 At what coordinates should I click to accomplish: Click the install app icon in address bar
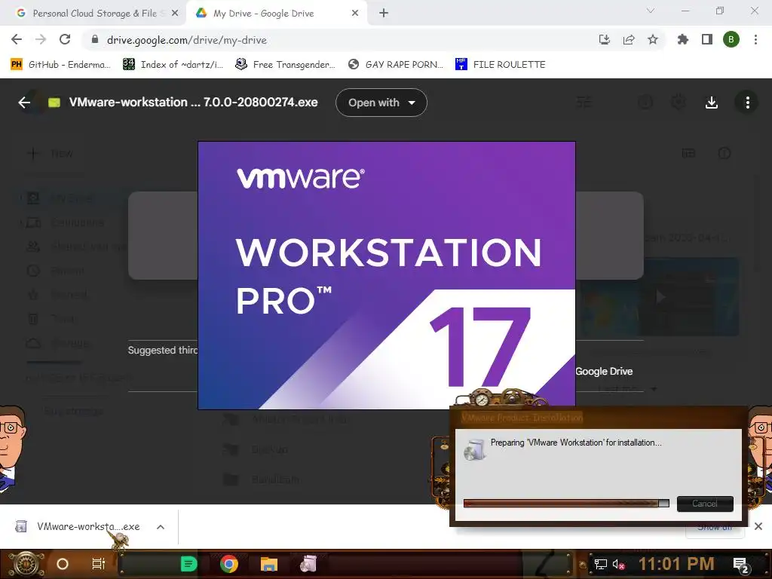(605, 40)
